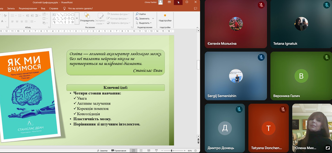Start slideshow from status bar icon
Viewport: 332px width, 153px height.
pyautogui.click(x=156, y=151)
